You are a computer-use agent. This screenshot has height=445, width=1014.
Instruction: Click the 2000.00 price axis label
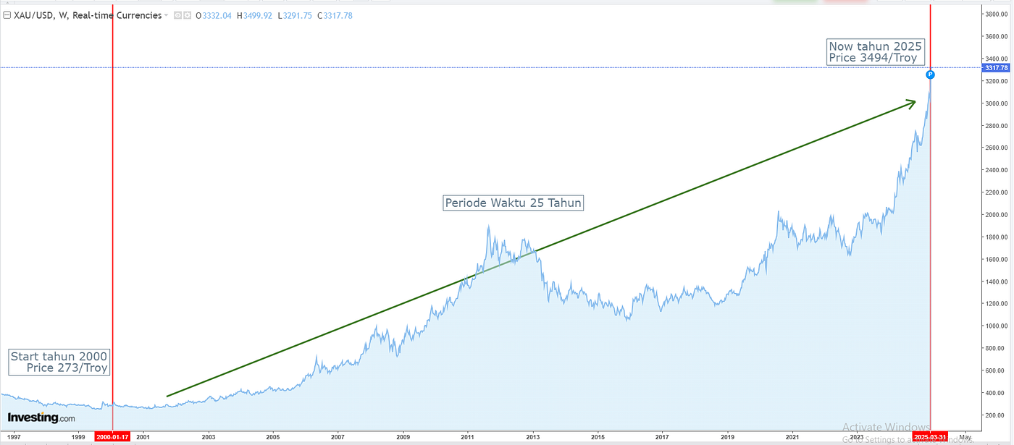pos(996,215)
